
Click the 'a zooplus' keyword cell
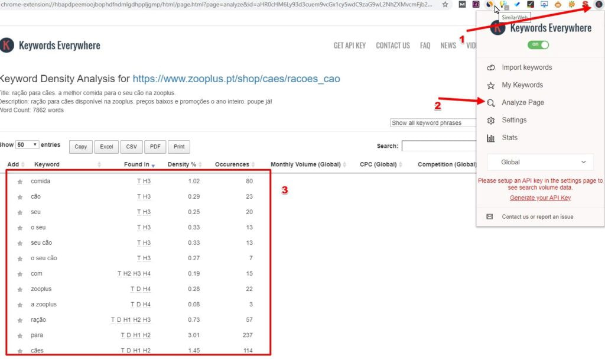[44, 305]
